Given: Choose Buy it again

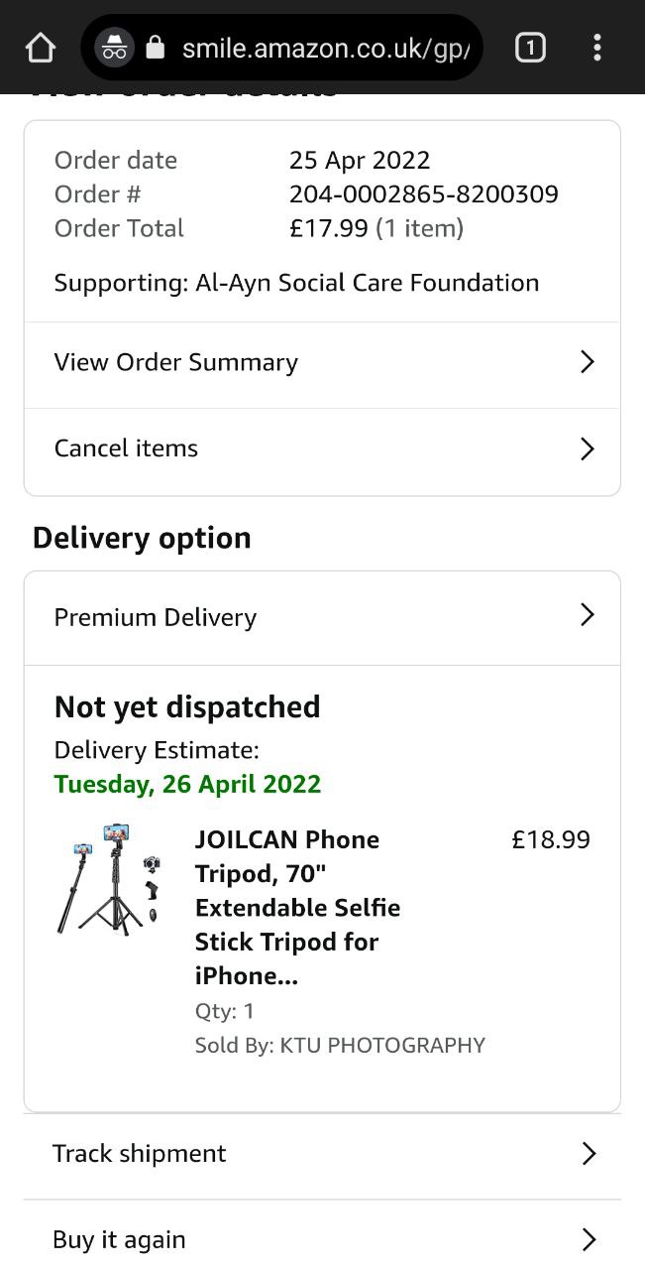Looking at the screenshot, I should click(x=119, y=1239).
